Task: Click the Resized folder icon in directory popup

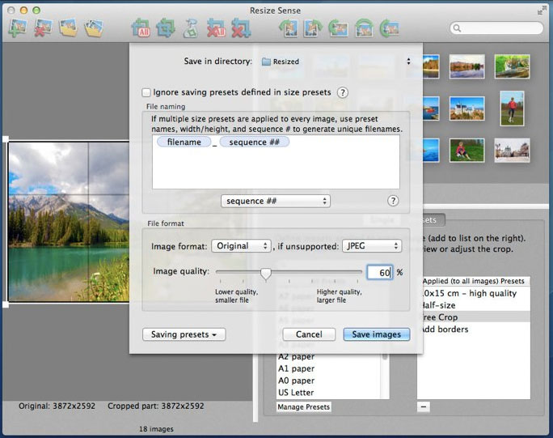Action: [266, 62]
